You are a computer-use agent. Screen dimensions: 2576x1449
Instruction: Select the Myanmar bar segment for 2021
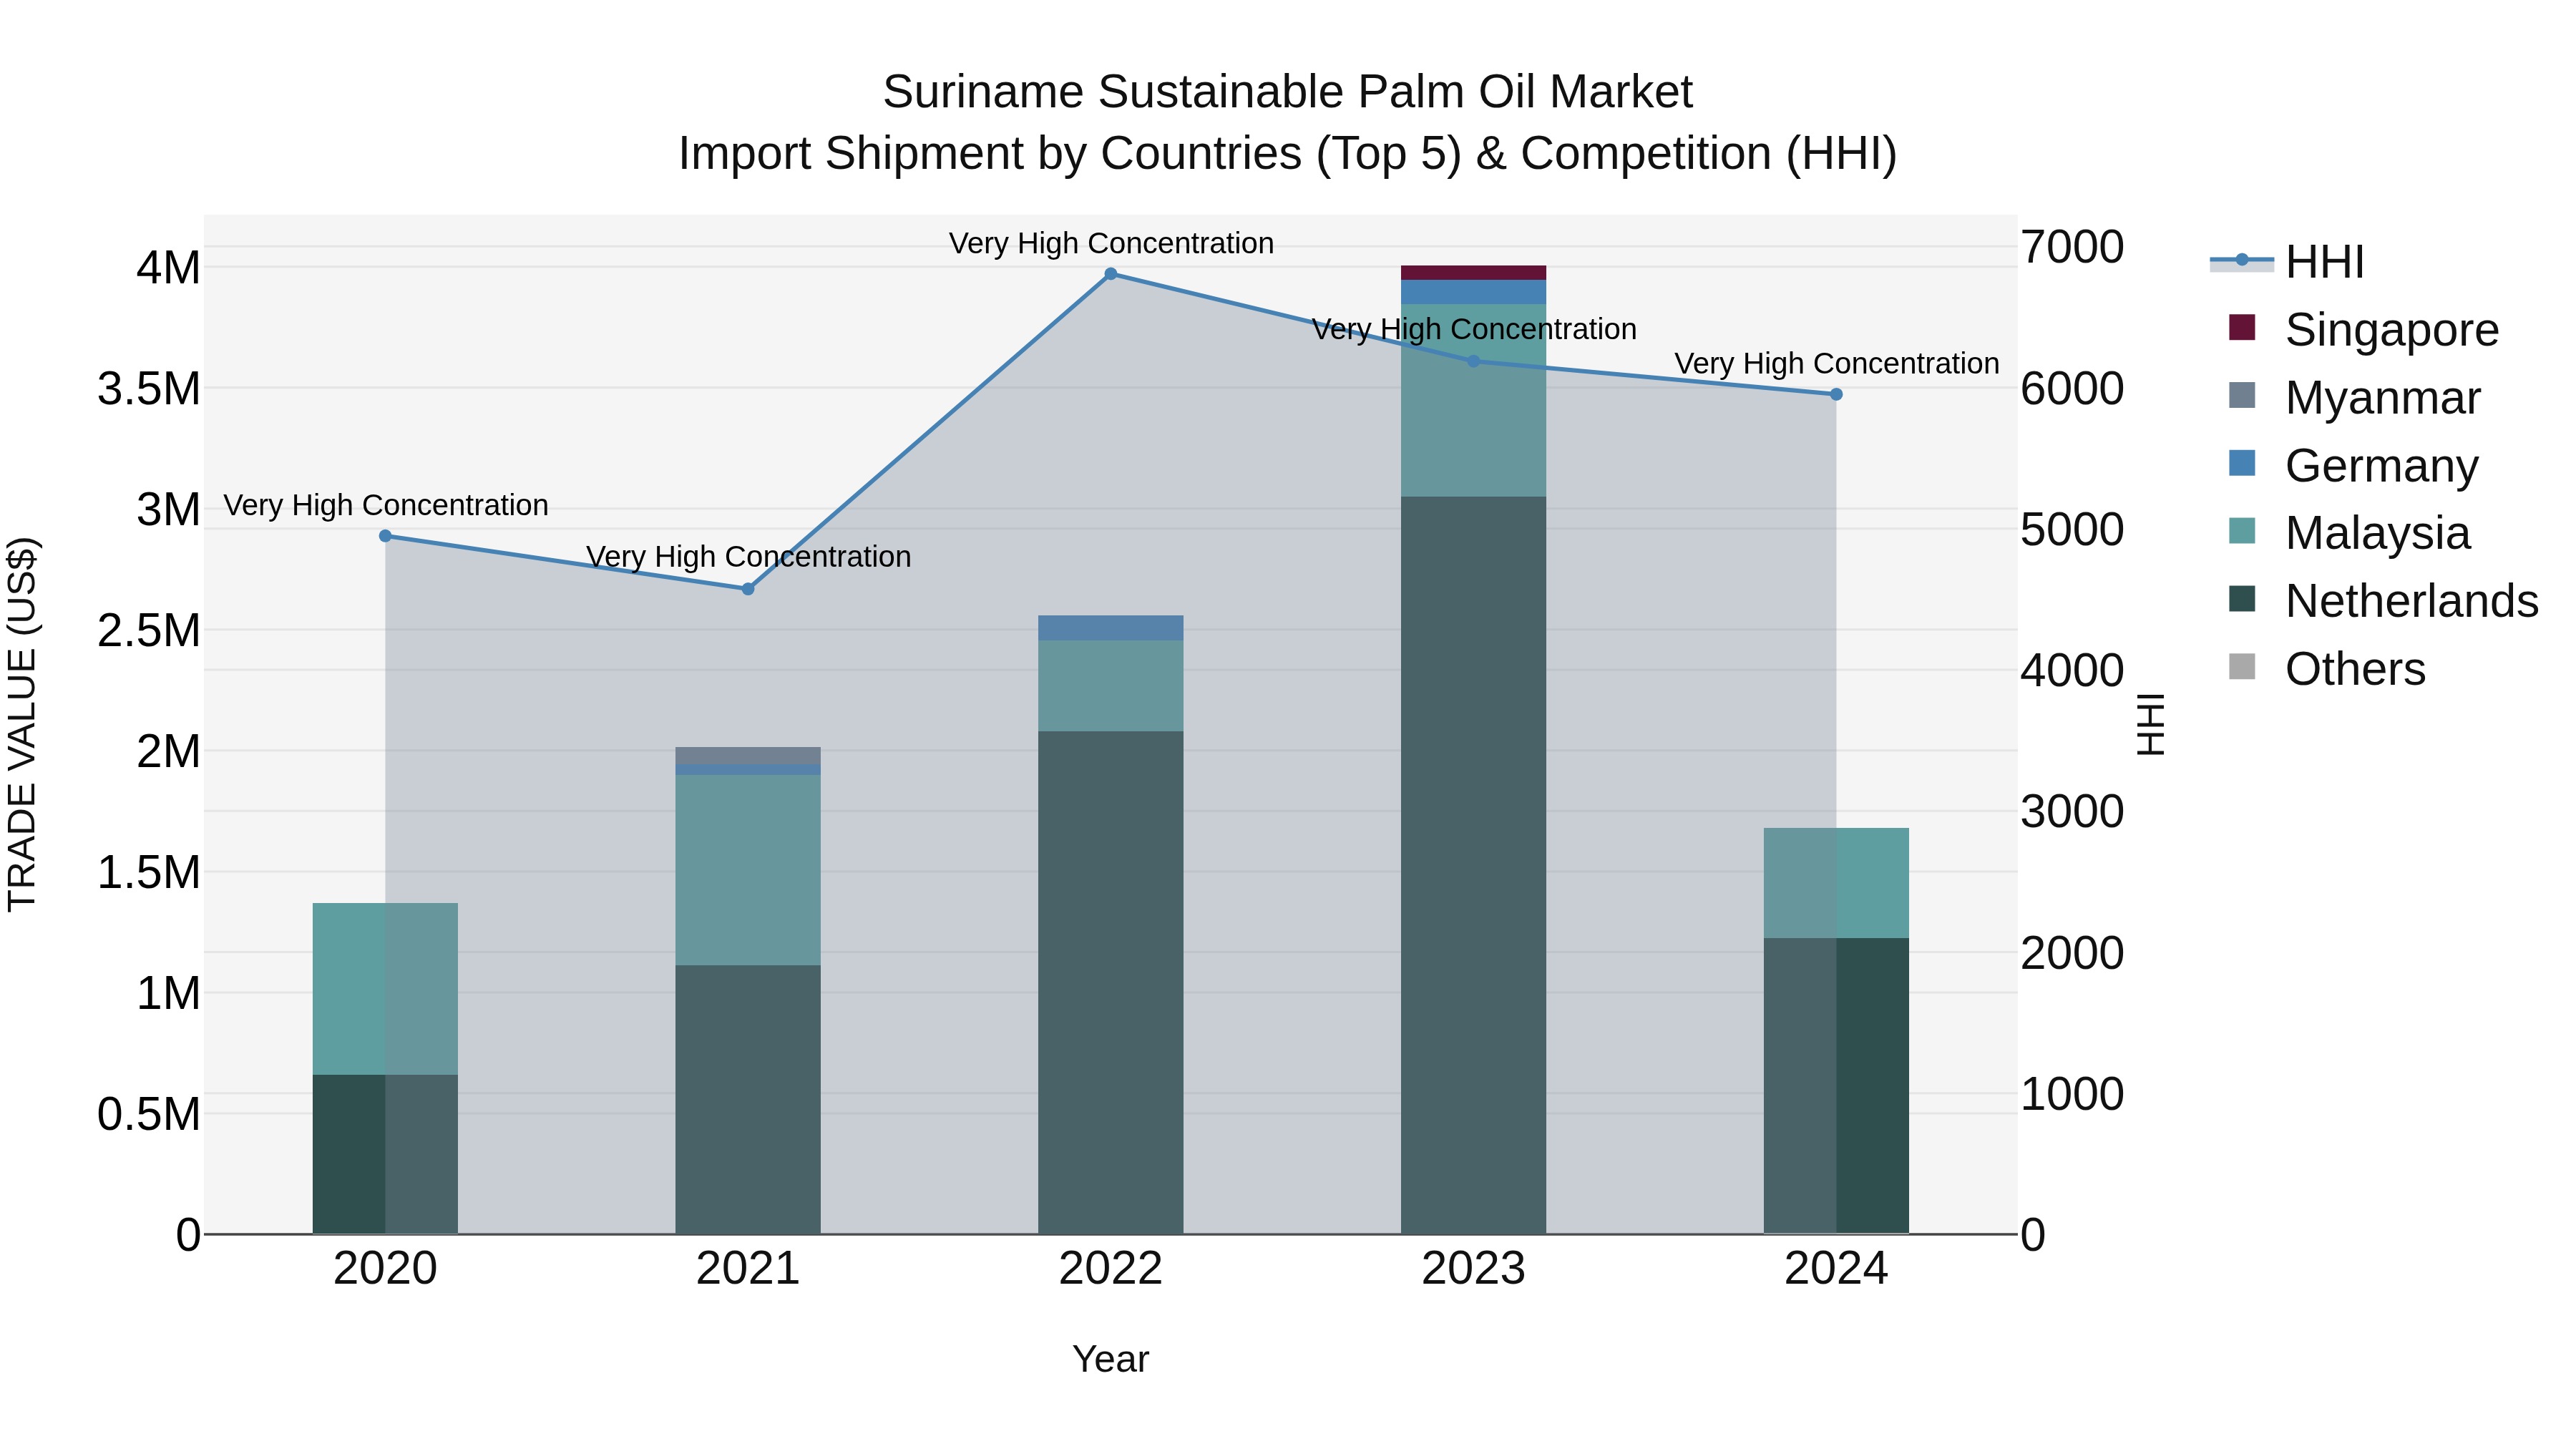pos(748,756)
